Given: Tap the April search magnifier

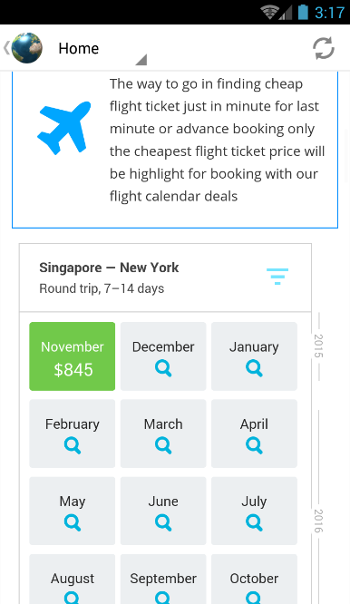Looking at the screenshot, I should point(254,445).
